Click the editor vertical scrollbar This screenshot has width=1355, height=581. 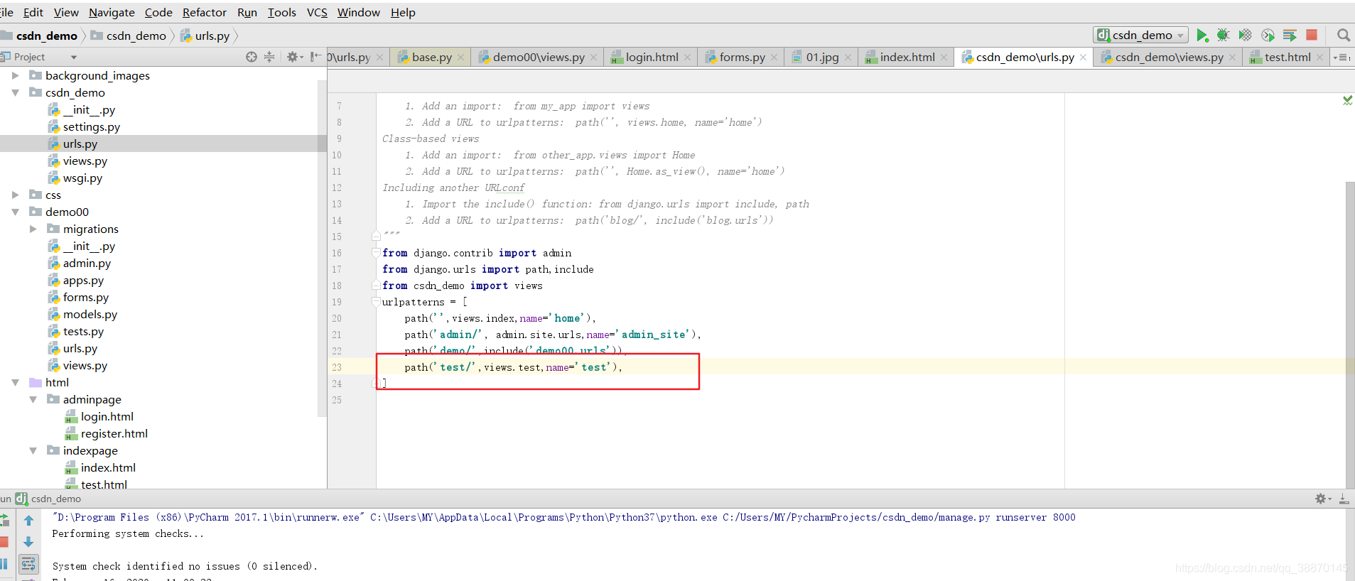(1350, 334)
